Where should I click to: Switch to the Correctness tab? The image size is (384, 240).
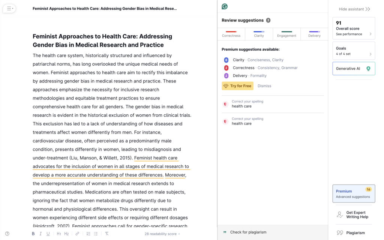click(231, 34)
